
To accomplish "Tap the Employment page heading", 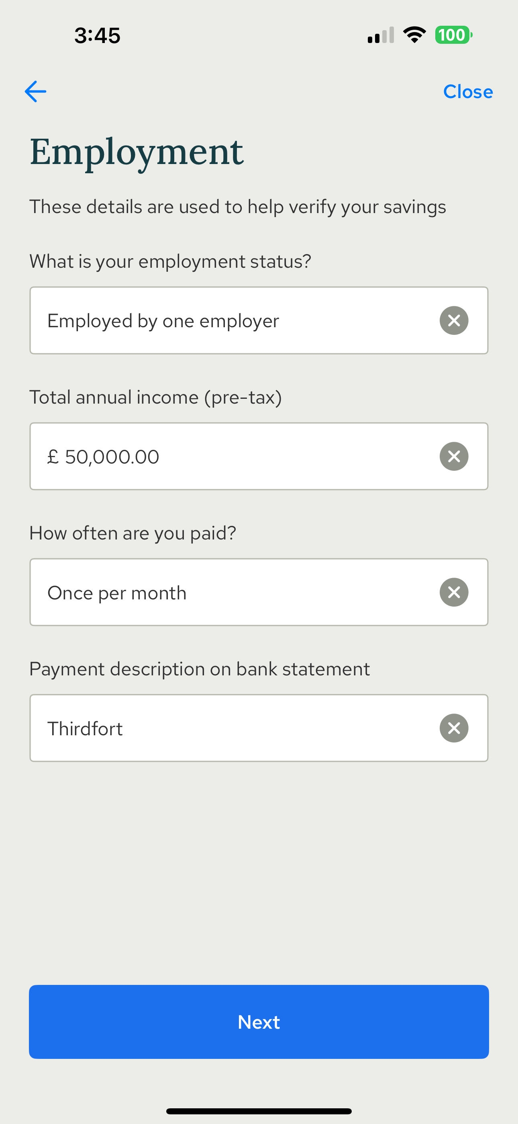I will pyautogui.click(x=137, y=152).
